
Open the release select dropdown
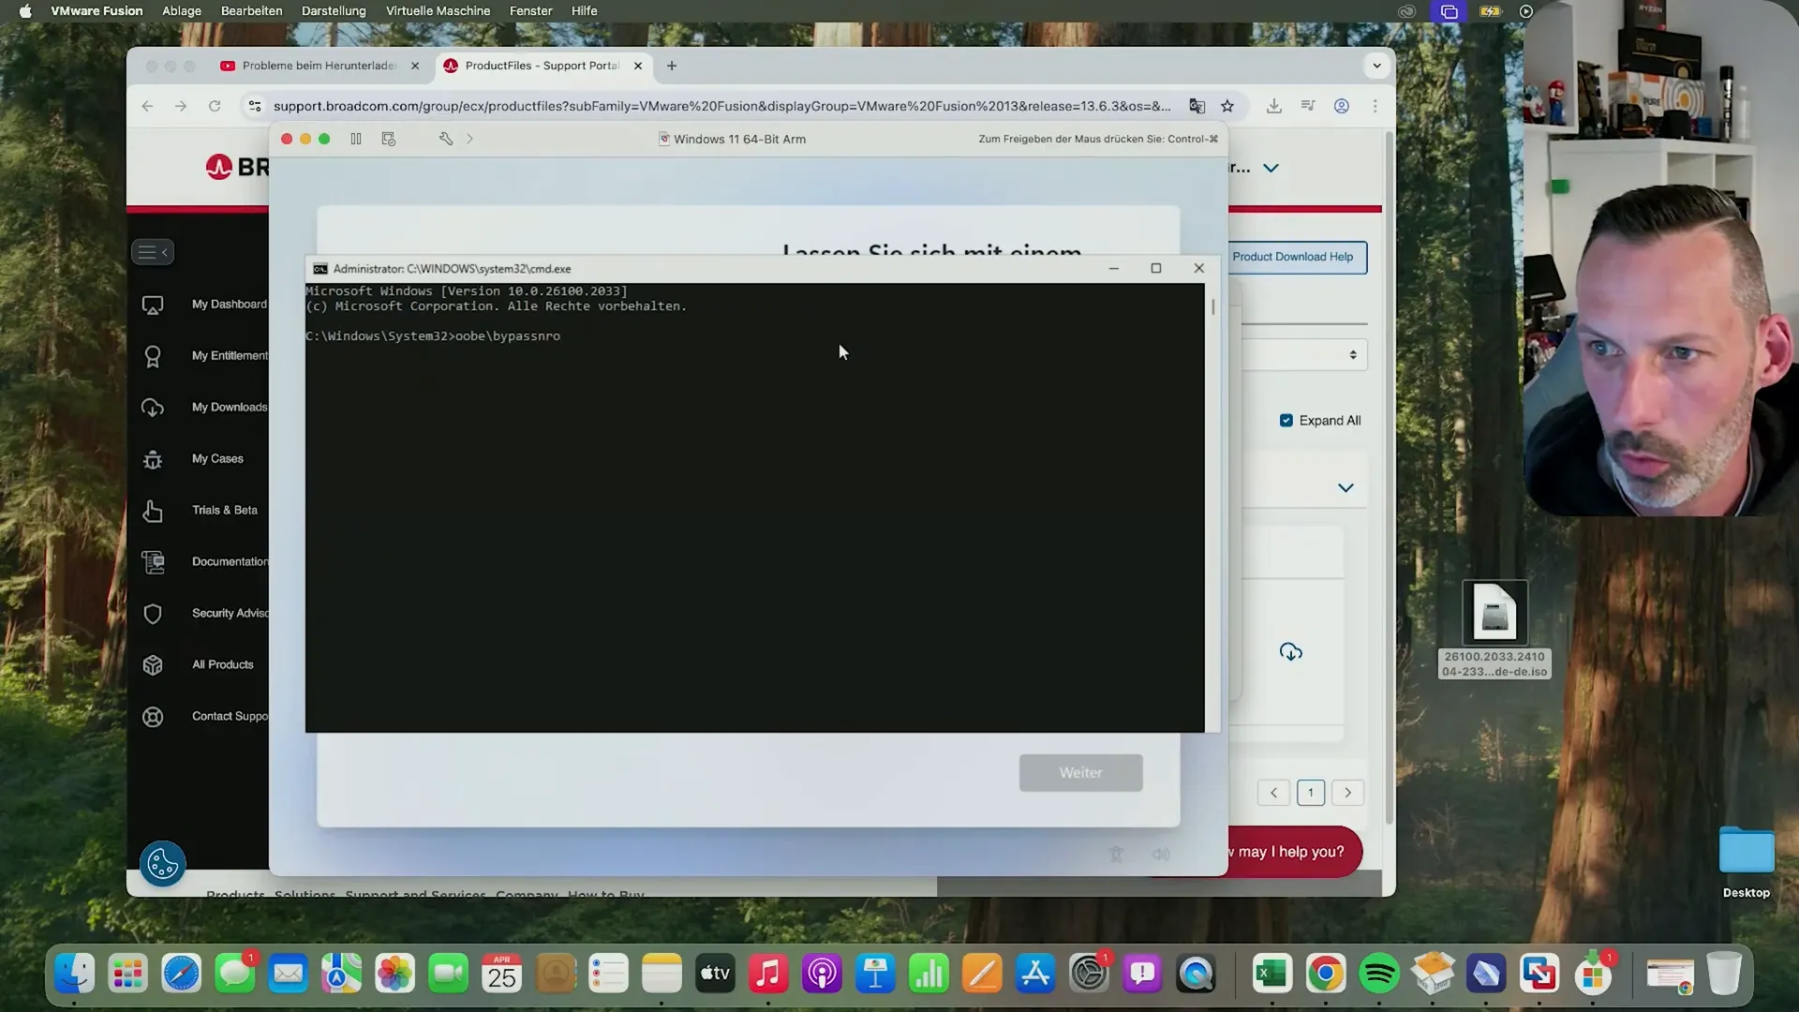[1304, 355]
